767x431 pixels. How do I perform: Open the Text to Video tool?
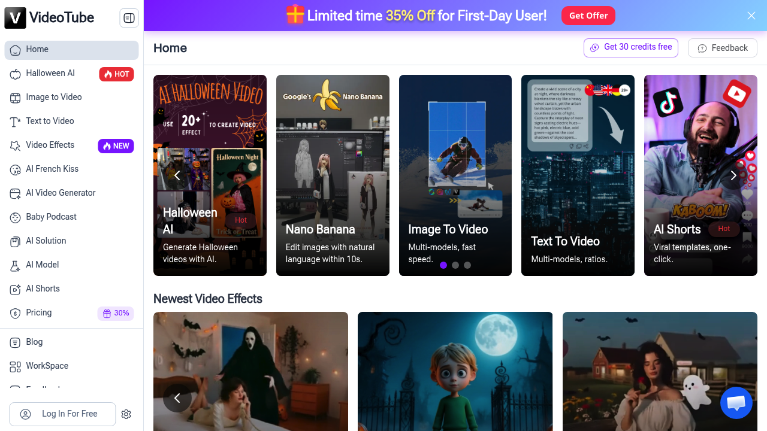click(51, 121)
